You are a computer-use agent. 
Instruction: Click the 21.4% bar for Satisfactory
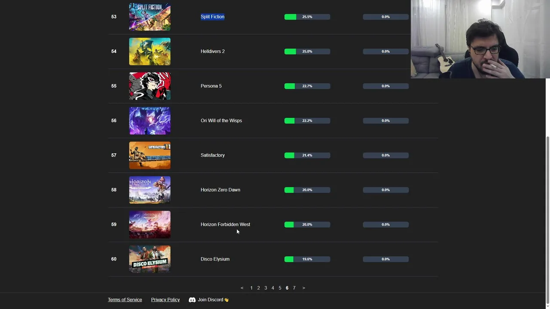click(307, 155)
